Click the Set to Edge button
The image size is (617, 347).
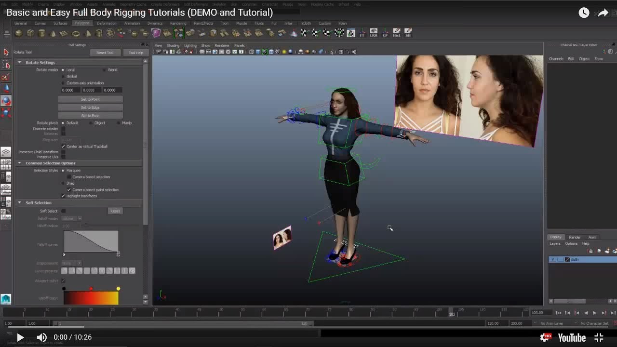coord(90,107)
